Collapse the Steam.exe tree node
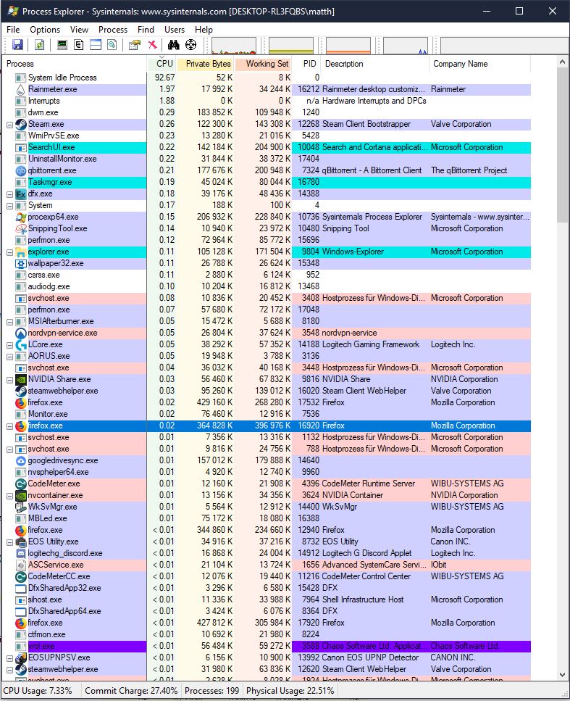Image resolution: width=570 pixels, height=701 pixels. 9,125
